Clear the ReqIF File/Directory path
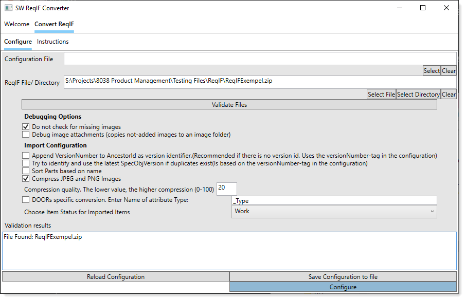465x300 pixels. pyautogui.click(x=449, y=95)
